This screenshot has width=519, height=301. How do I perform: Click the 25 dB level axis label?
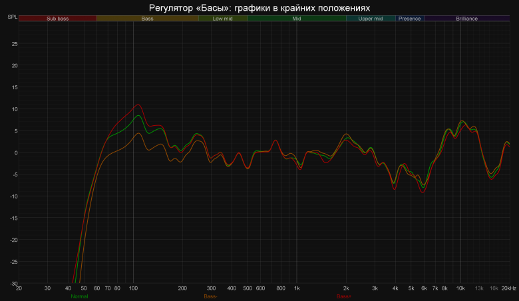(x=15, y=44)
